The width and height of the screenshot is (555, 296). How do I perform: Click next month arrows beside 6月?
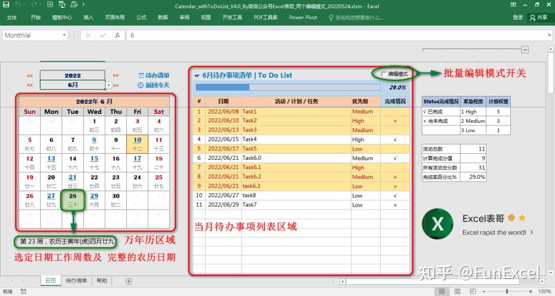116,85
